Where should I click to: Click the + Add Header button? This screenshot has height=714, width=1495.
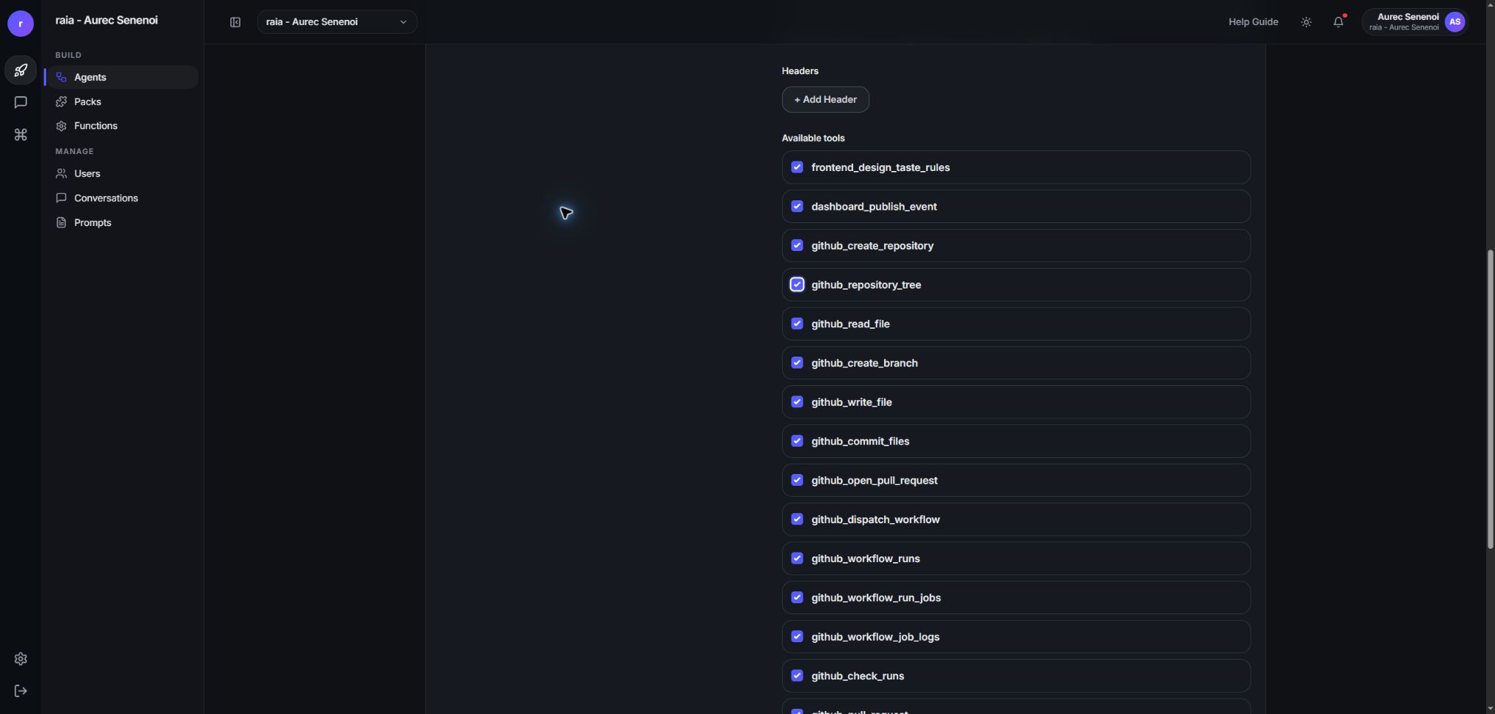[x=825, y=100]
